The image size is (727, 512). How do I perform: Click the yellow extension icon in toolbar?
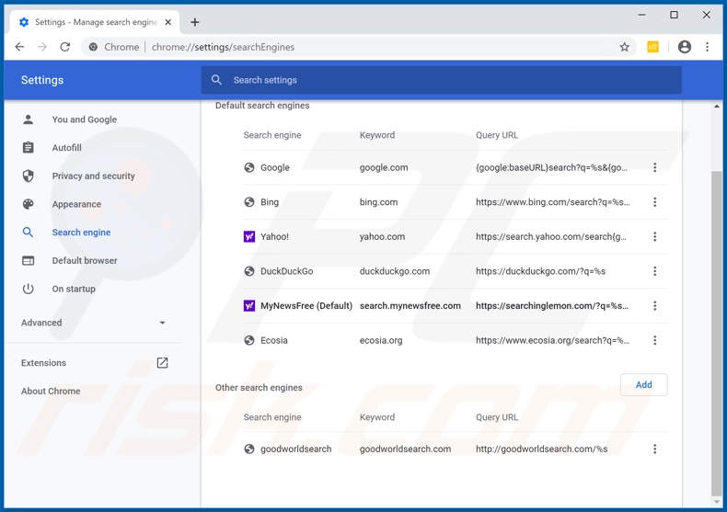coord(653,47)
